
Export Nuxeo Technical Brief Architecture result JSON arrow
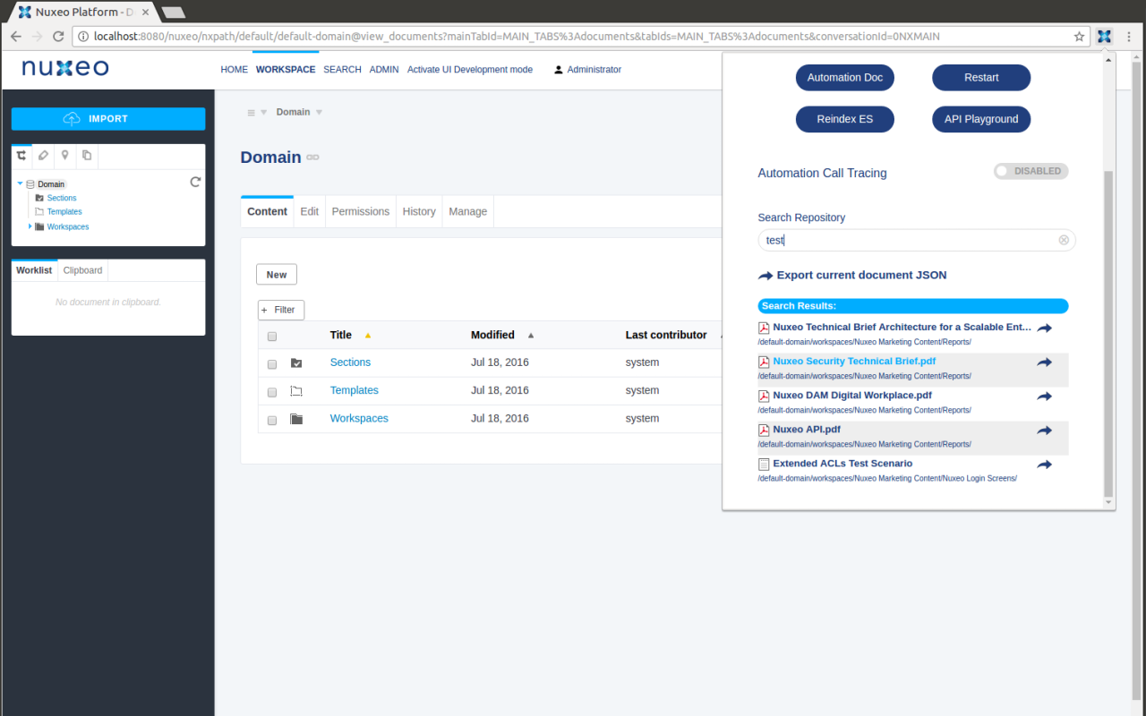1044,328
